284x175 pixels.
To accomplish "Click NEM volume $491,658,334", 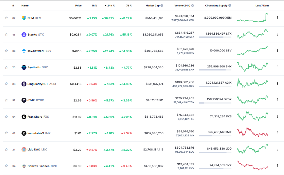I will click(184, 16).
